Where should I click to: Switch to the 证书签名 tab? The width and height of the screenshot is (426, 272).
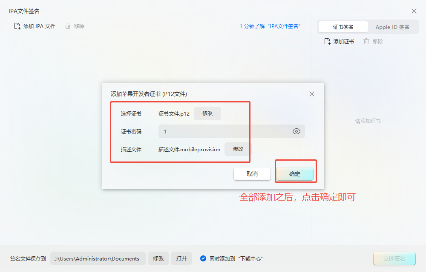click(343, 27)
